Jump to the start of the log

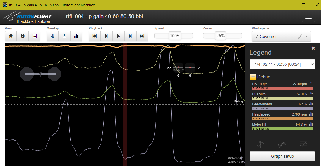point(95,36)
